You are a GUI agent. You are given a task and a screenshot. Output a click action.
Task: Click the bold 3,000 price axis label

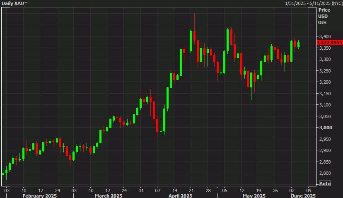326,128
